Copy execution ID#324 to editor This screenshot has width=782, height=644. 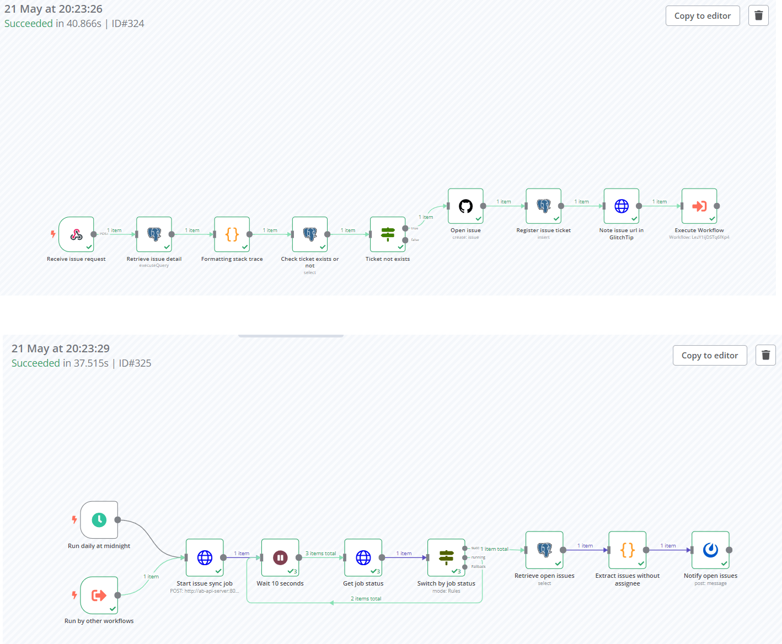pos(702,16)
